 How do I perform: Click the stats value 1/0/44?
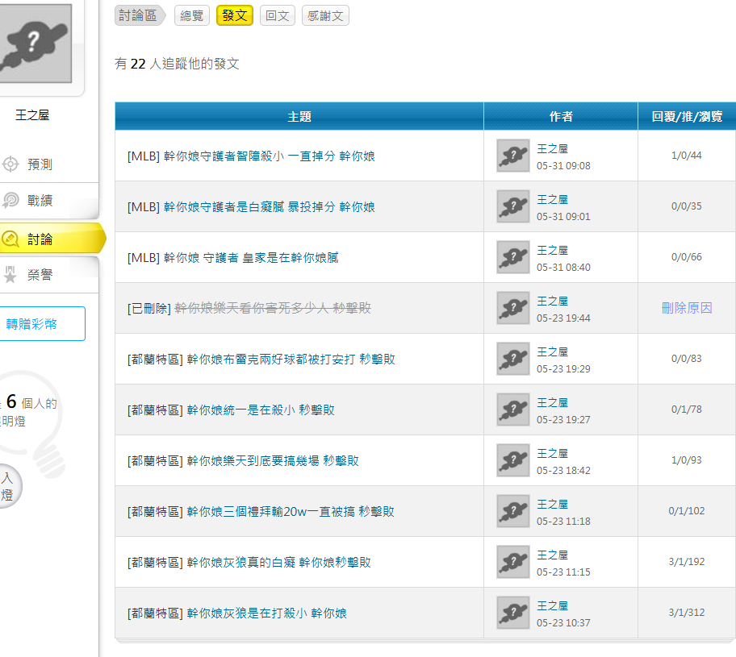[687, 156]
